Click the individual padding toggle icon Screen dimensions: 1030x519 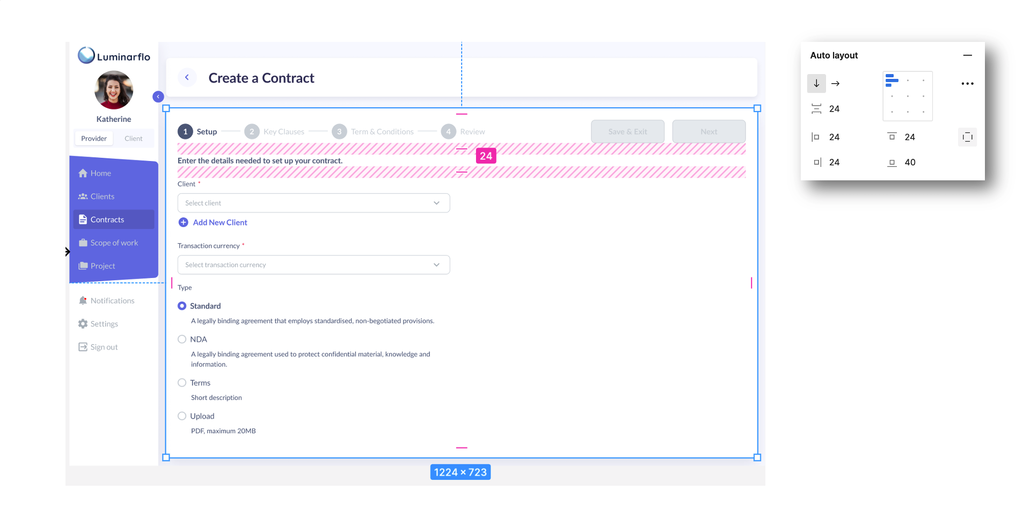coord(967,137)
